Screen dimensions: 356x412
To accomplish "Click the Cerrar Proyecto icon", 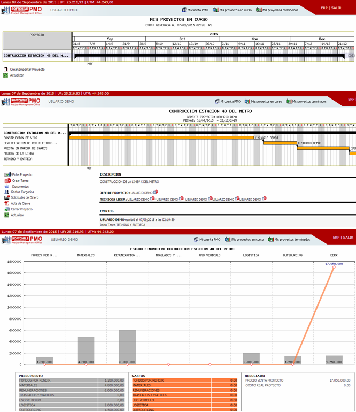I will [x=7, y=209].
